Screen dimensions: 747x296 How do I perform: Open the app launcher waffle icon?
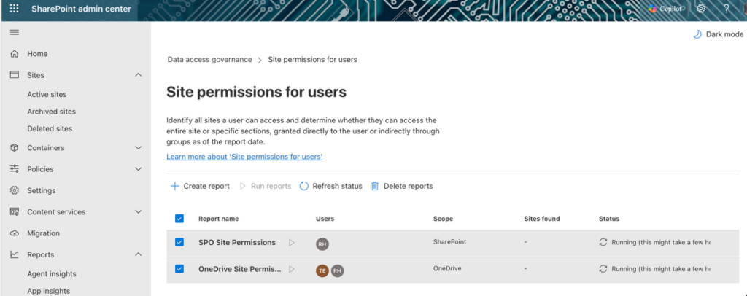pos(14,9)
